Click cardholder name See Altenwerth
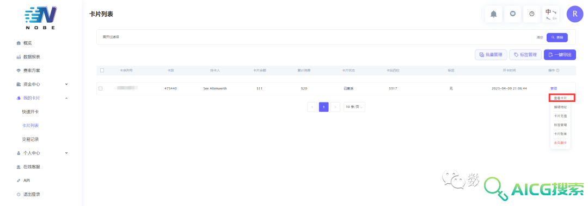The image size is (588, 206). [x=215, y=88]
